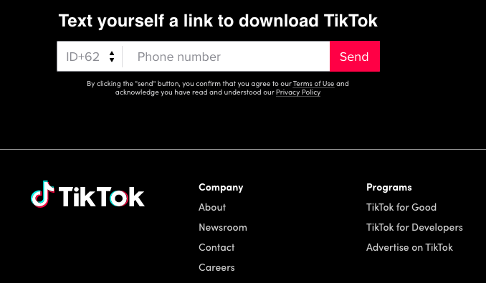
Task: Click the up-down arrows beside ID+62
Action: tap(112, 57)
